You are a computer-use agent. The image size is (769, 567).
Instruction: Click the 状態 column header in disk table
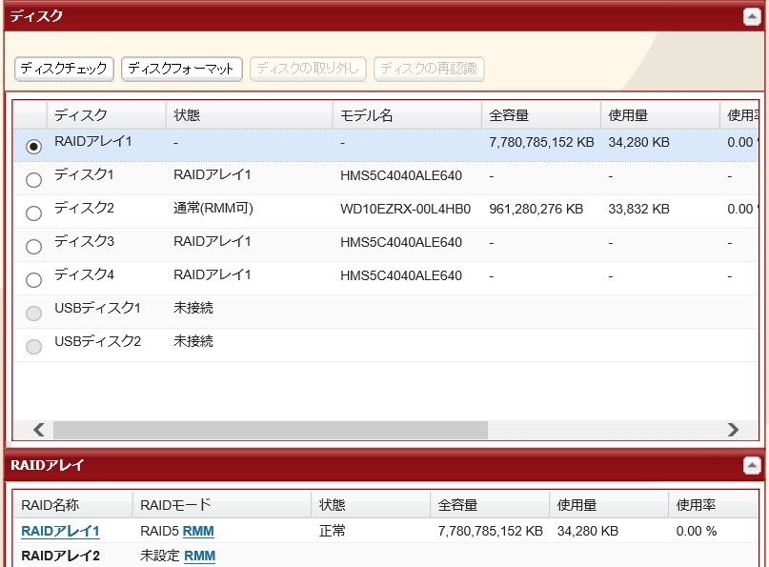[249, 115]
